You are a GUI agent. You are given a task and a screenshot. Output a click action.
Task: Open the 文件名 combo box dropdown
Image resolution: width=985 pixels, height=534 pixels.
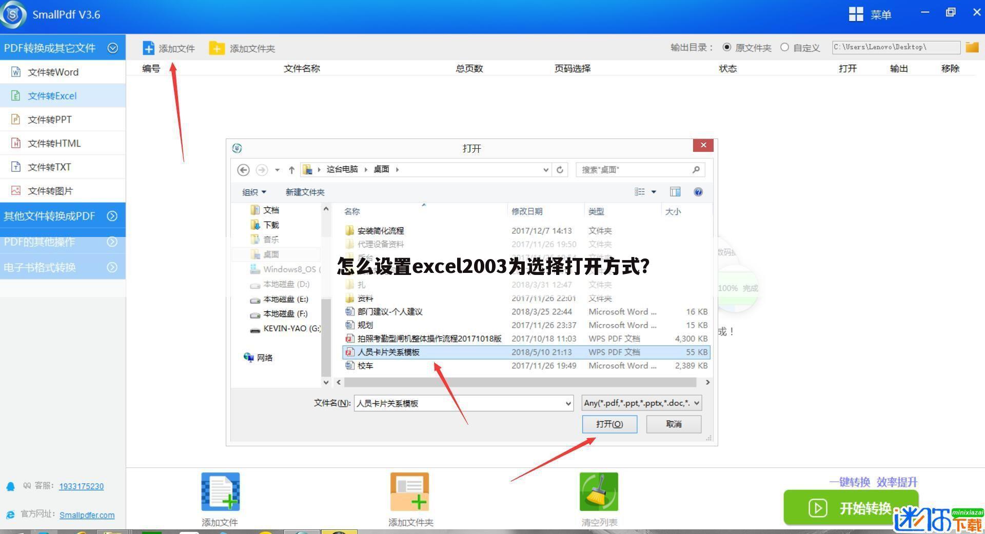[x=568, y=404]
